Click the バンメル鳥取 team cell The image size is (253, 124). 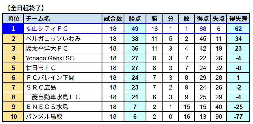tap(44, 116)
